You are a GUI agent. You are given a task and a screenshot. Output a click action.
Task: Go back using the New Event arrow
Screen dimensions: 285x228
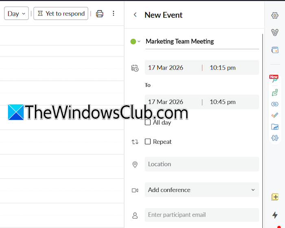coord(135,15)
